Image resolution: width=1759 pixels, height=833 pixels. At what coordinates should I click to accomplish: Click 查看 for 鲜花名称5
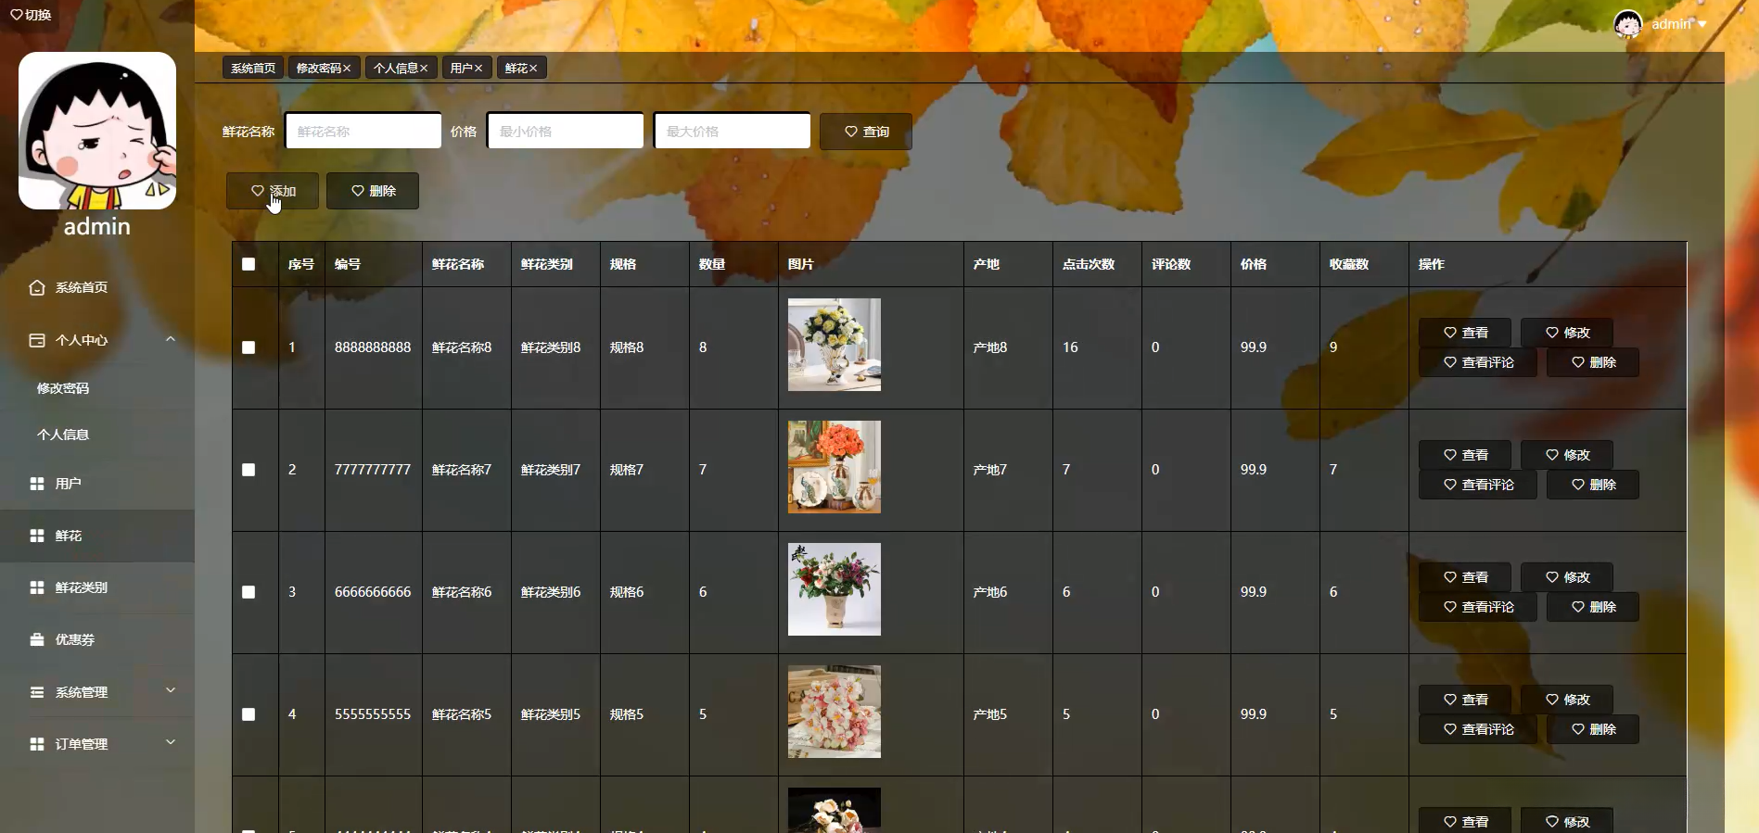(1465, 700)
